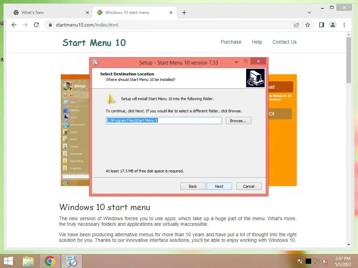Click the Start Menu 10 site logo
Image resolution: width=358 pixels, height=268 pixels.
94,43
